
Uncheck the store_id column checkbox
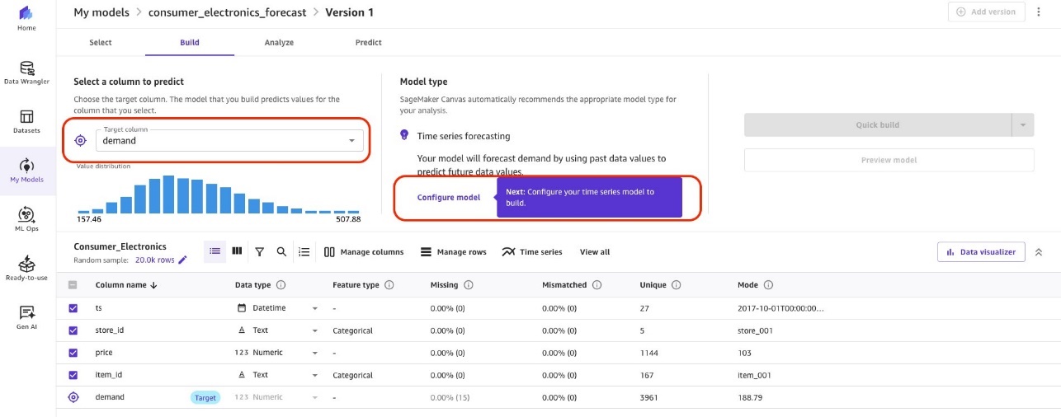click(x=73, y=330)
